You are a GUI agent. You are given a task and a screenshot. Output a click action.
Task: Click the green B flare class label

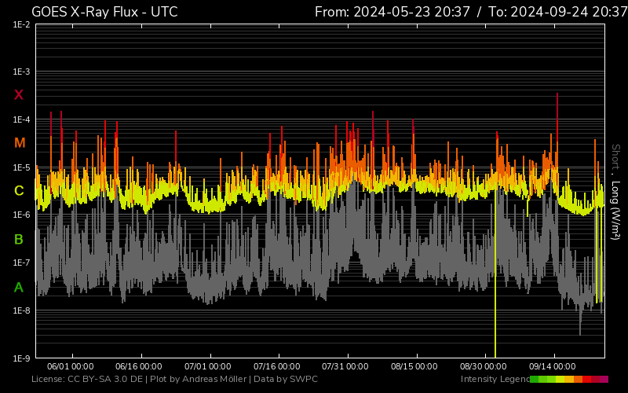[x=19, y=239]
